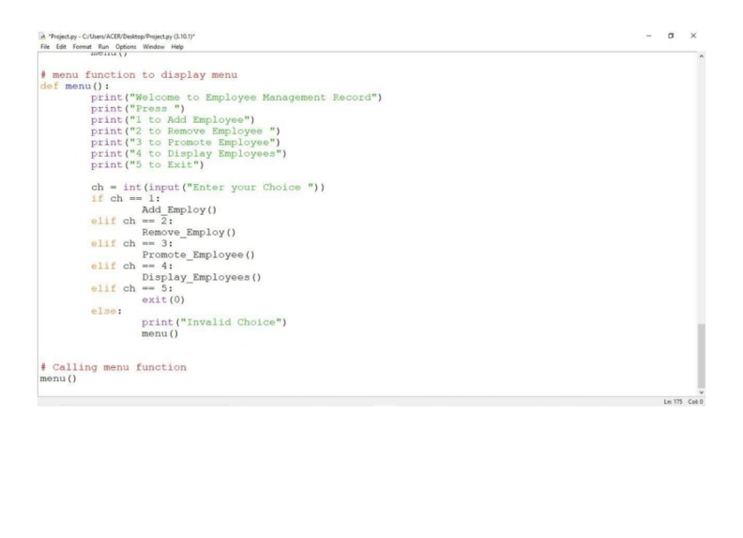Click the Display_Employees() call
Image resolution: width=743 pixels, height=538 pixels.
coord(202,278)
